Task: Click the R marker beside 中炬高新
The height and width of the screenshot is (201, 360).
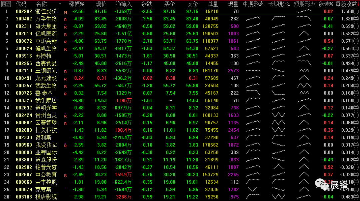Action: click(x=65, y=42)
